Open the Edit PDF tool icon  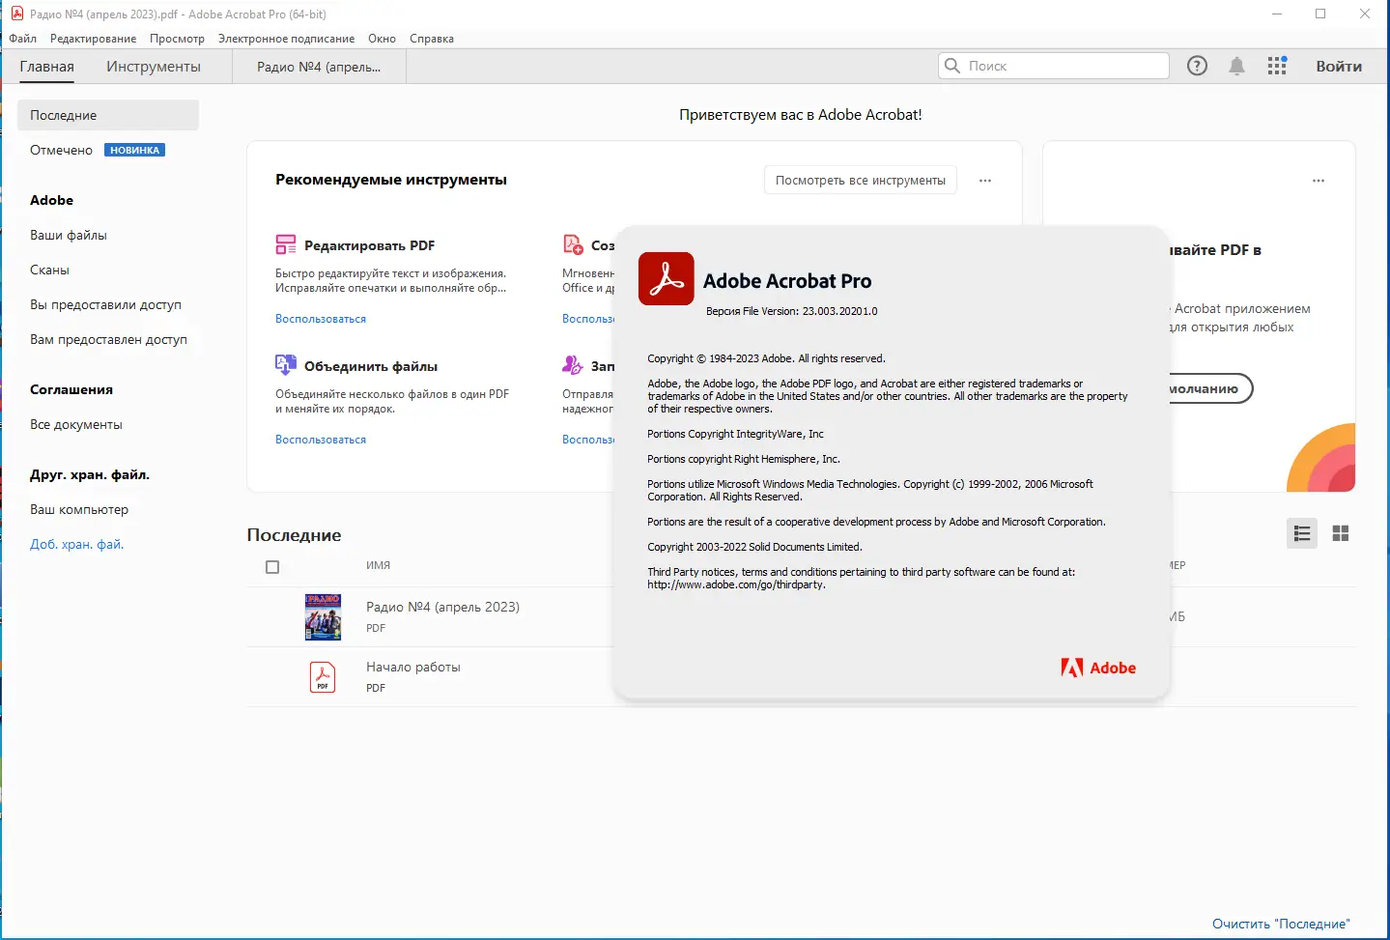[x=286, y=244]
